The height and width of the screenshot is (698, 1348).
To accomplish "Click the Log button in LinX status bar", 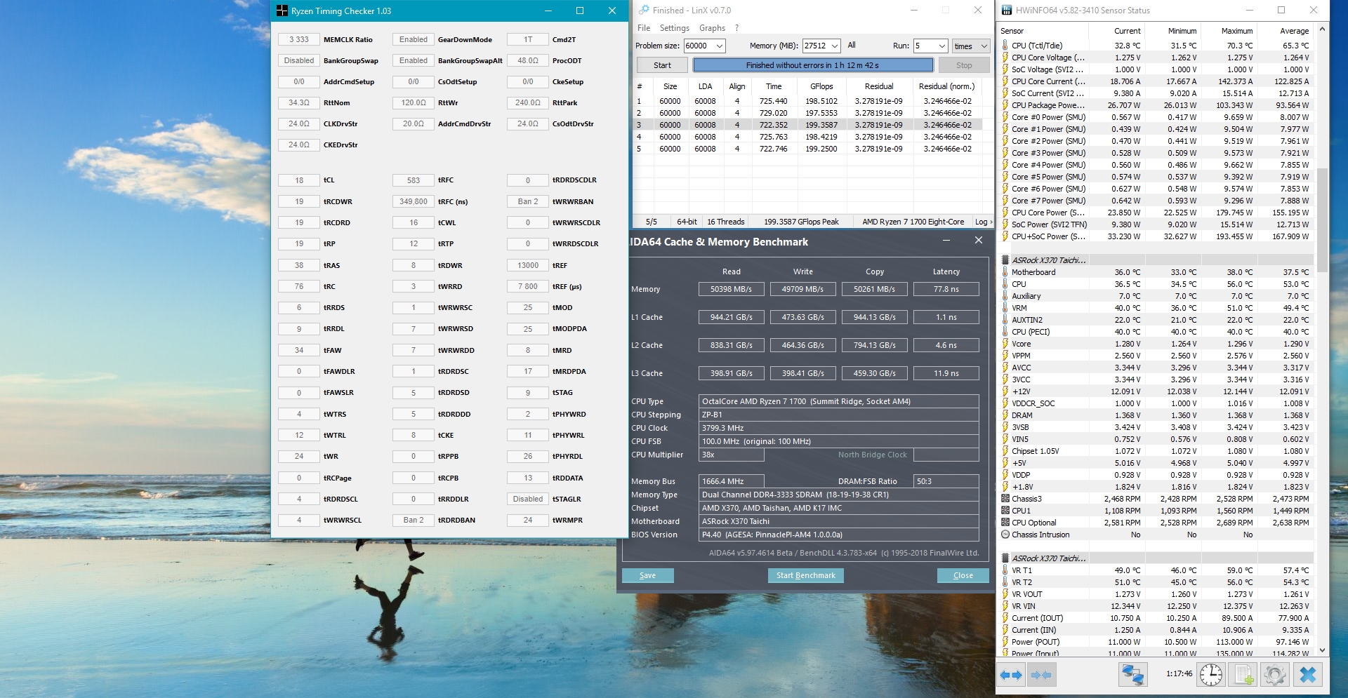I will pyautogui.click(x=982, y=222).
